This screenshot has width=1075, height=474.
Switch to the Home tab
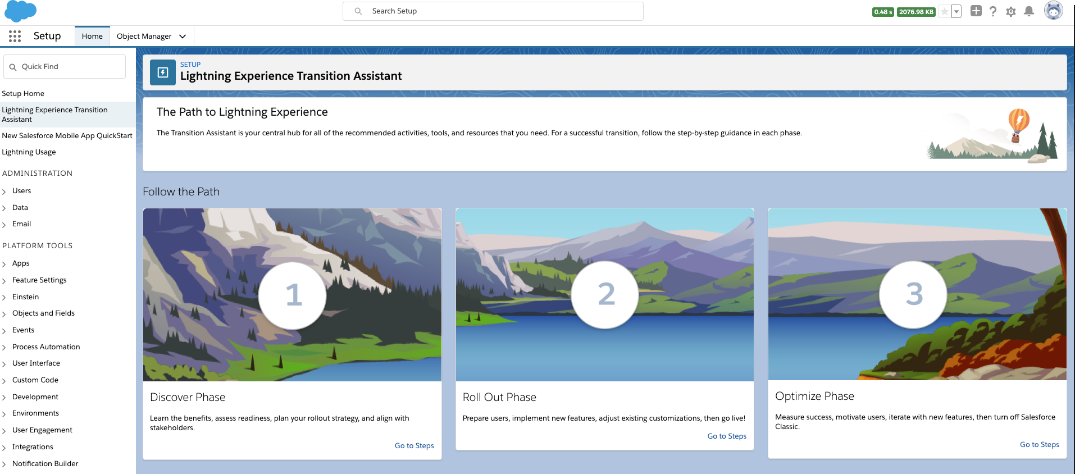[x=92, y=36]
